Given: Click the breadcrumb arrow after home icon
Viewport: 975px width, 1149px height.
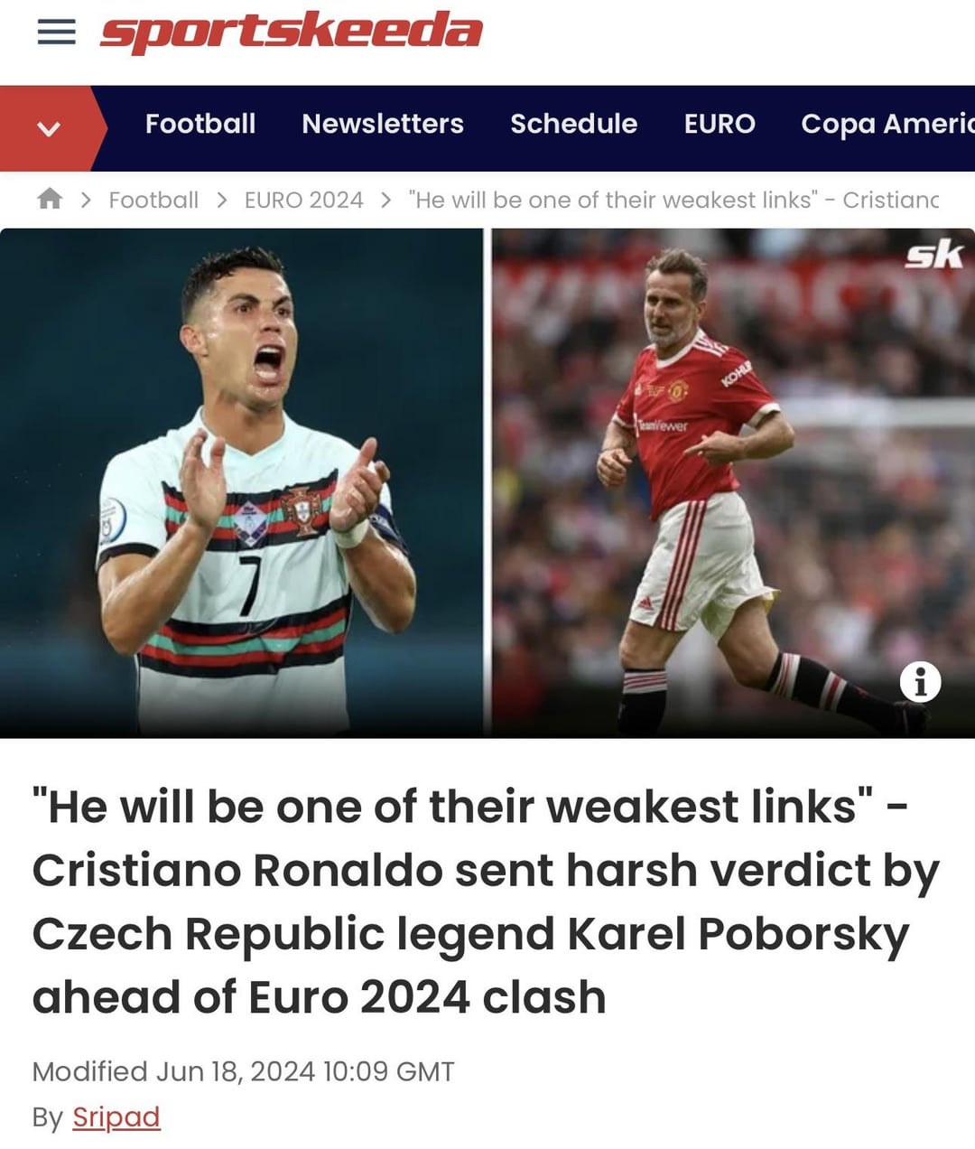Looking at the screenshot, I should (86, 200).
